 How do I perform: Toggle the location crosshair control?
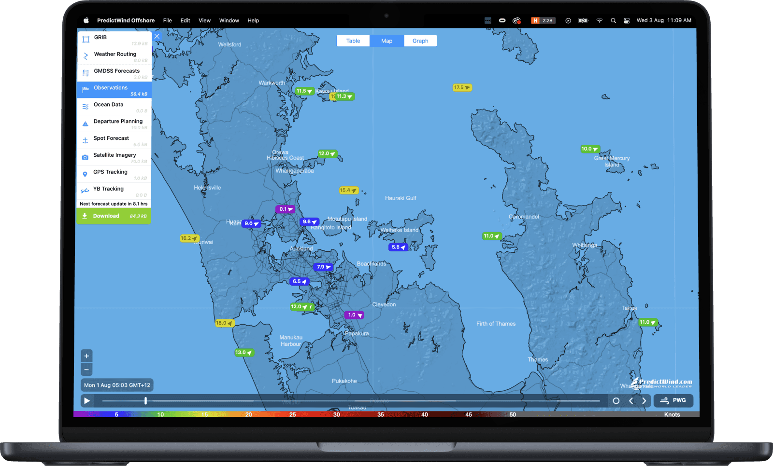point(616,400)
